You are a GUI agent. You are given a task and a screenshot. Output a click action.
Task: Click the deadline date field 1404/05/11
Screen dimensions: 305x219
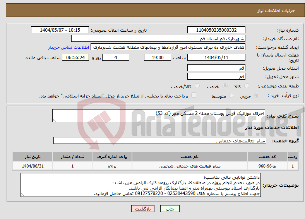click(x=216, y=58)
